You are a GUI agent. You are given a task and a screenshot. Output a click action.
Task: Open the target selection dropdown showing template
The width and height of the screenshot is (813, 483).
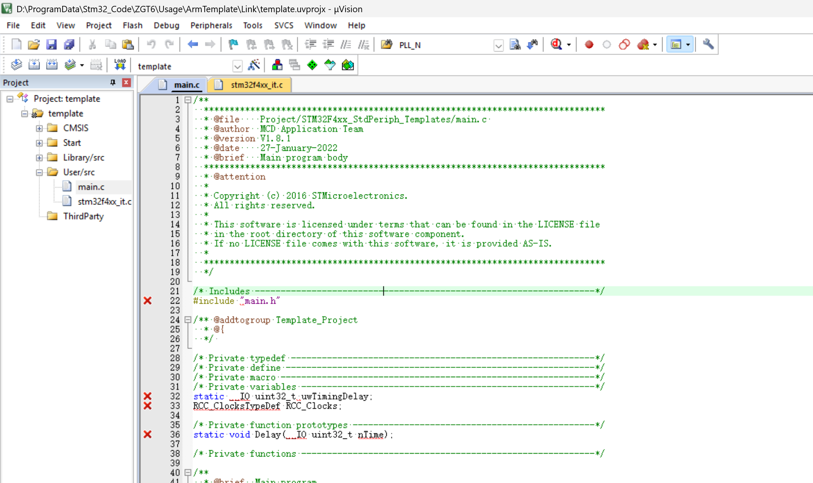tap(238, 66)
